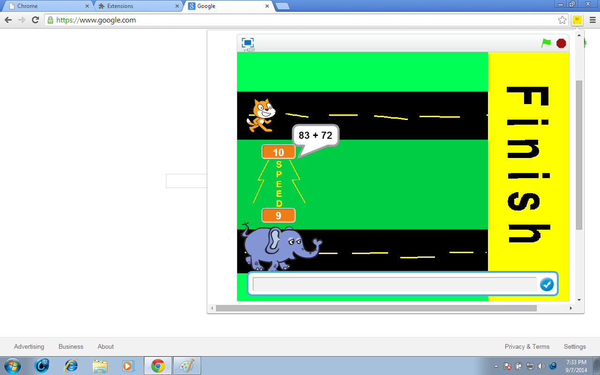The height and width of the screenshot is (375, 600).
Task: Toggle Scratch fullscreen mode icon
Action: click(x=248, y=43)
